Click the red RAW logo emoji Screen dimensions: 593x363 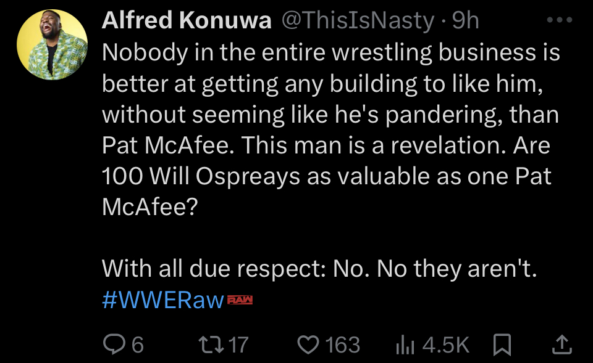240,300
